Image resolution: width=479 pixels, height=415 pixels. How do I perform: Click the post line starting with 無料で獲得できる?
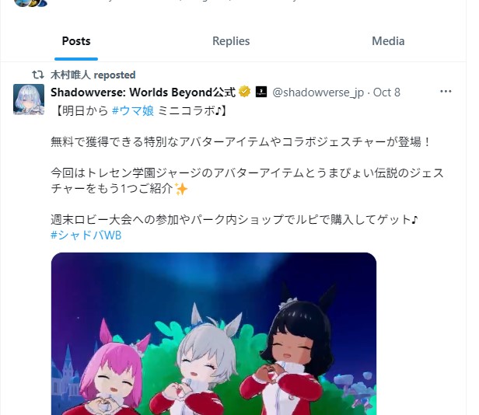pyautogui.click(x=241, y=142)
